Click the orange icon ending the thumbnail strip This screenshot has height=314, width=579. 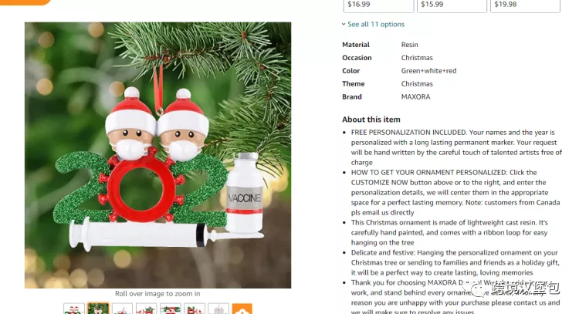242,309
